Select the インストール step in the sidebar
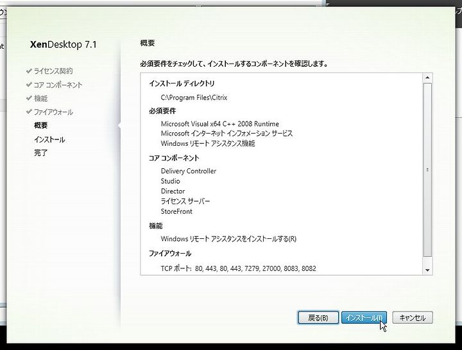Image resolution: width=462 pixels, height=350 pixels. 49,139
